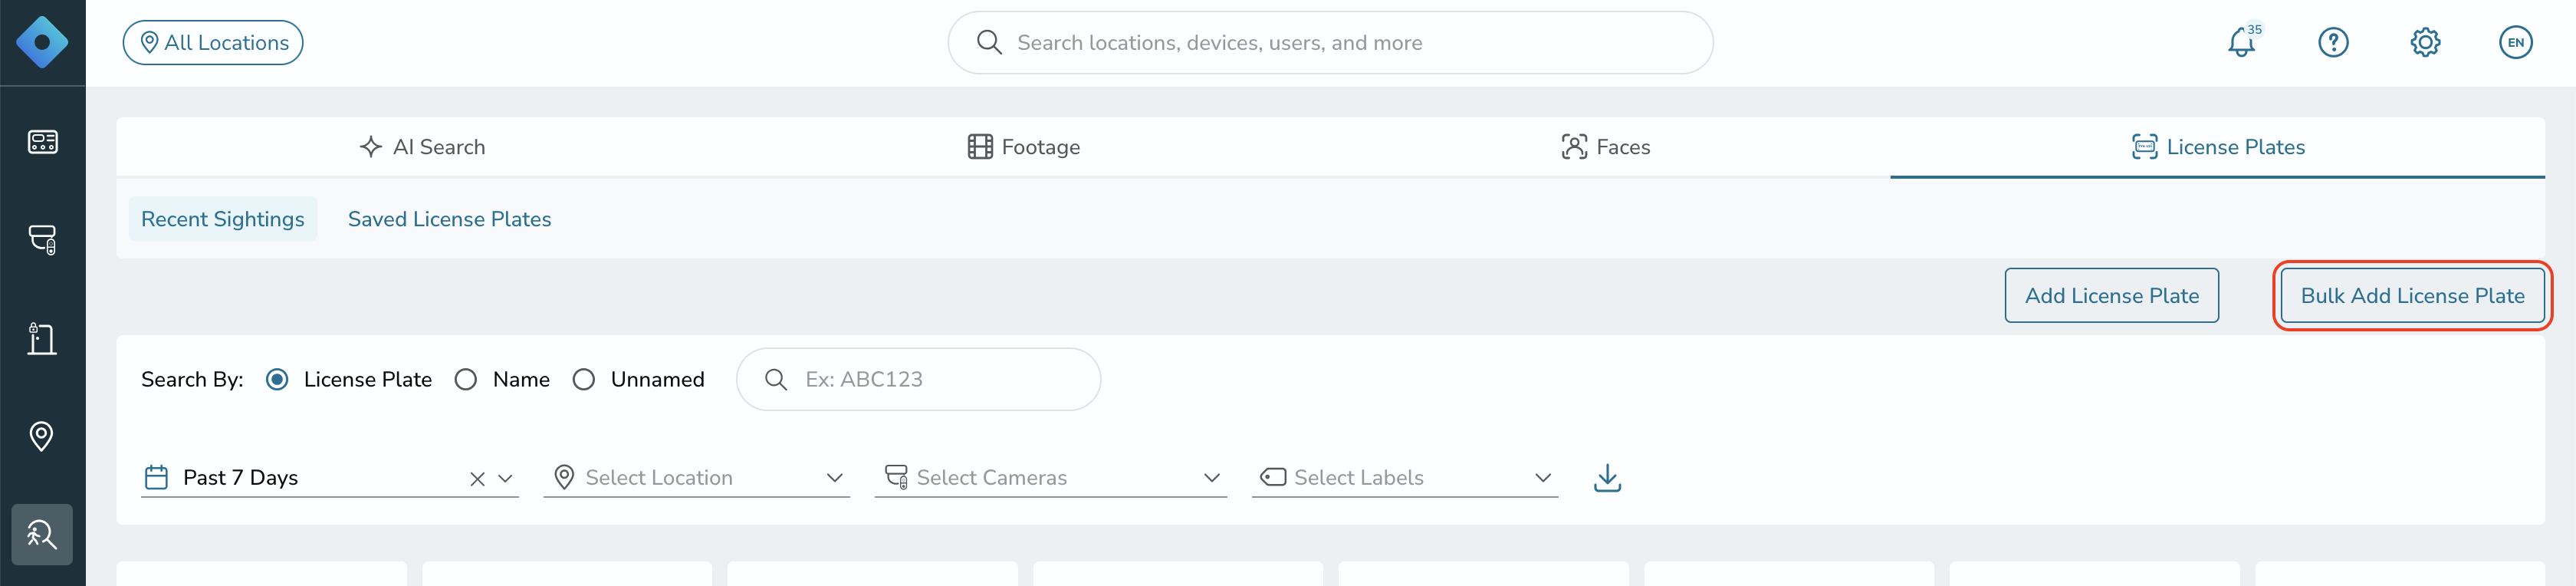Expand the Past 7 Days date dropdown
2576x586 pixels.
[505, 479]
